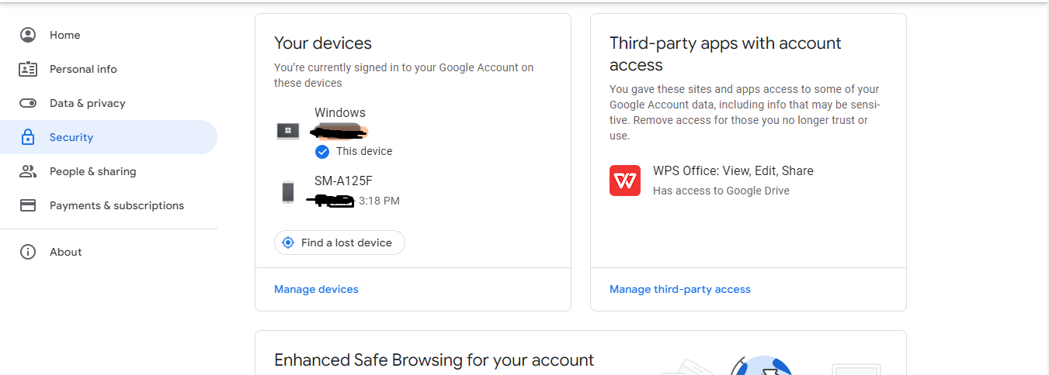Click the Data & privacy toggle icon
The width and height of the screenshot is (1049, 375).
coord(28,103)
